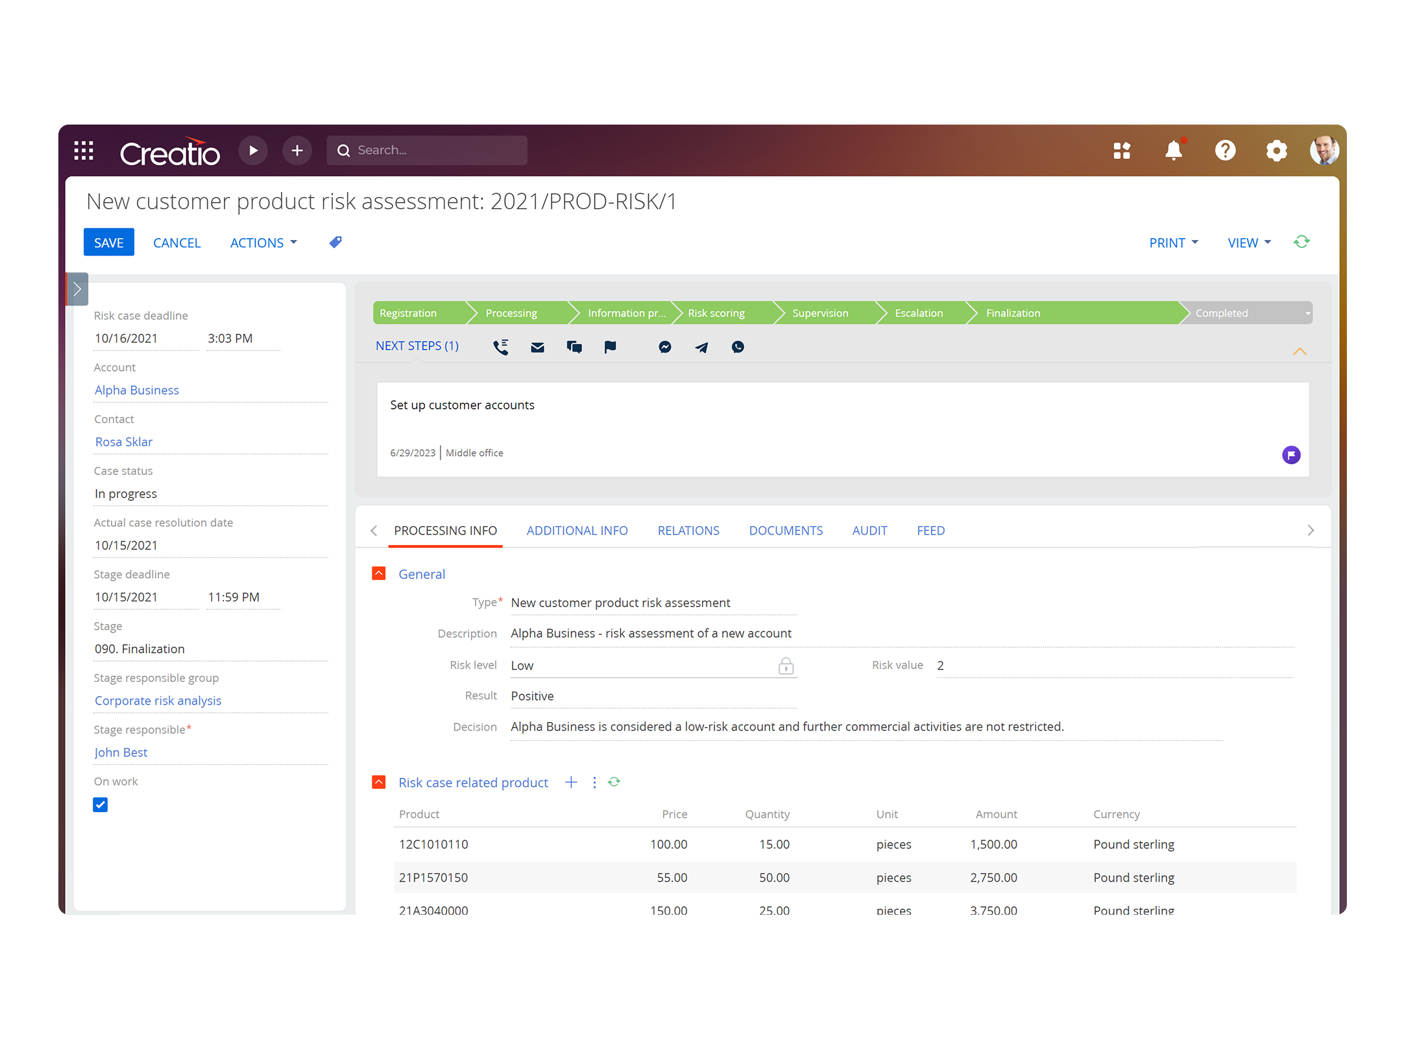Open the Additional Info tab
1404x1038 pixels.
pos(577,530)
